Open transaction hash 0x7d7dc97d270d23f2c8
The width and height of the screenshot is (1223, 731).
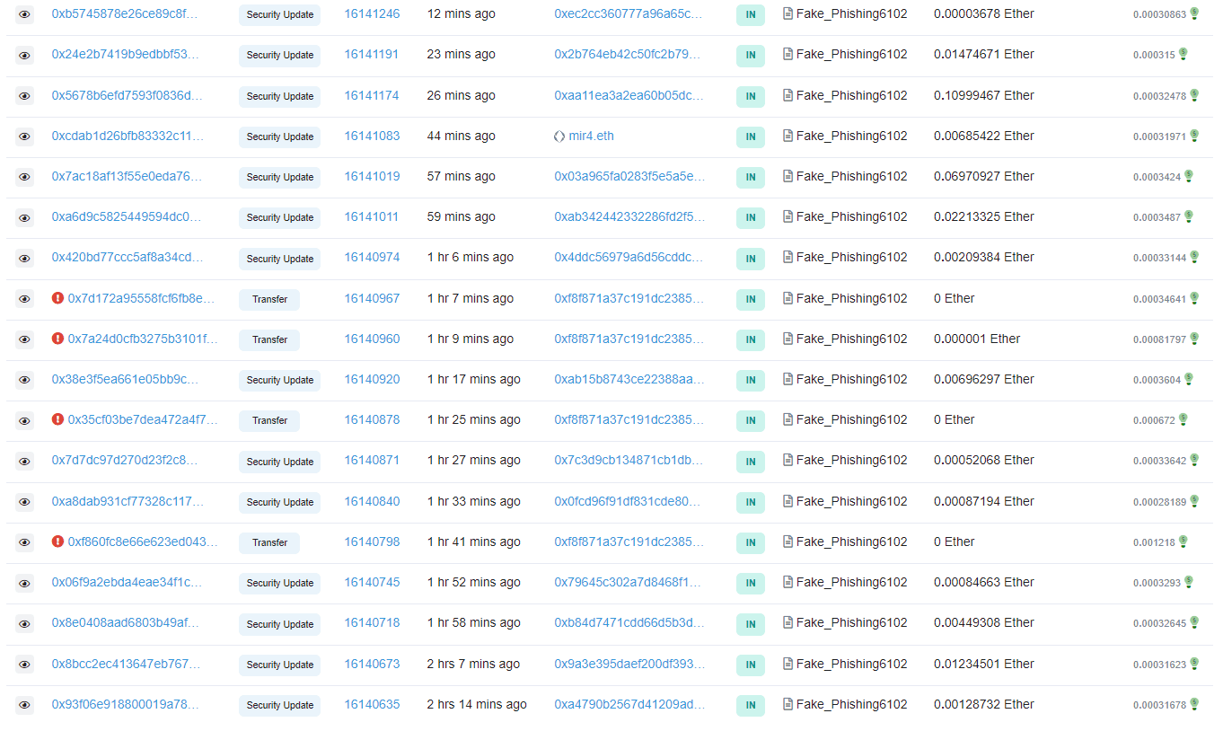coord(125,460)
